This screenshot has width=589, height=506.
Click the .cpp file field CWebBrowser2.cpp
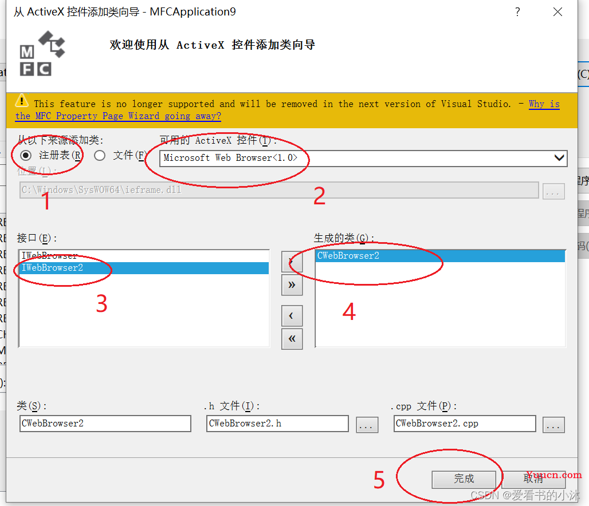pos(465,424)
